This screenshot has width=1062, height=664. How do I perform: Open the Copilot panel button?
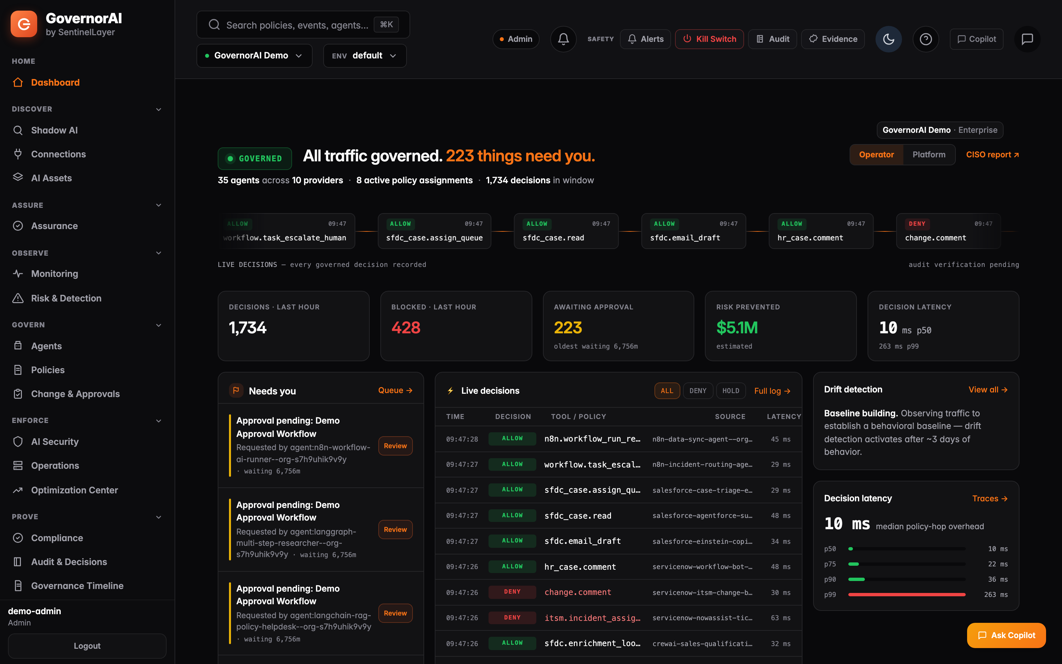[976, 39]
